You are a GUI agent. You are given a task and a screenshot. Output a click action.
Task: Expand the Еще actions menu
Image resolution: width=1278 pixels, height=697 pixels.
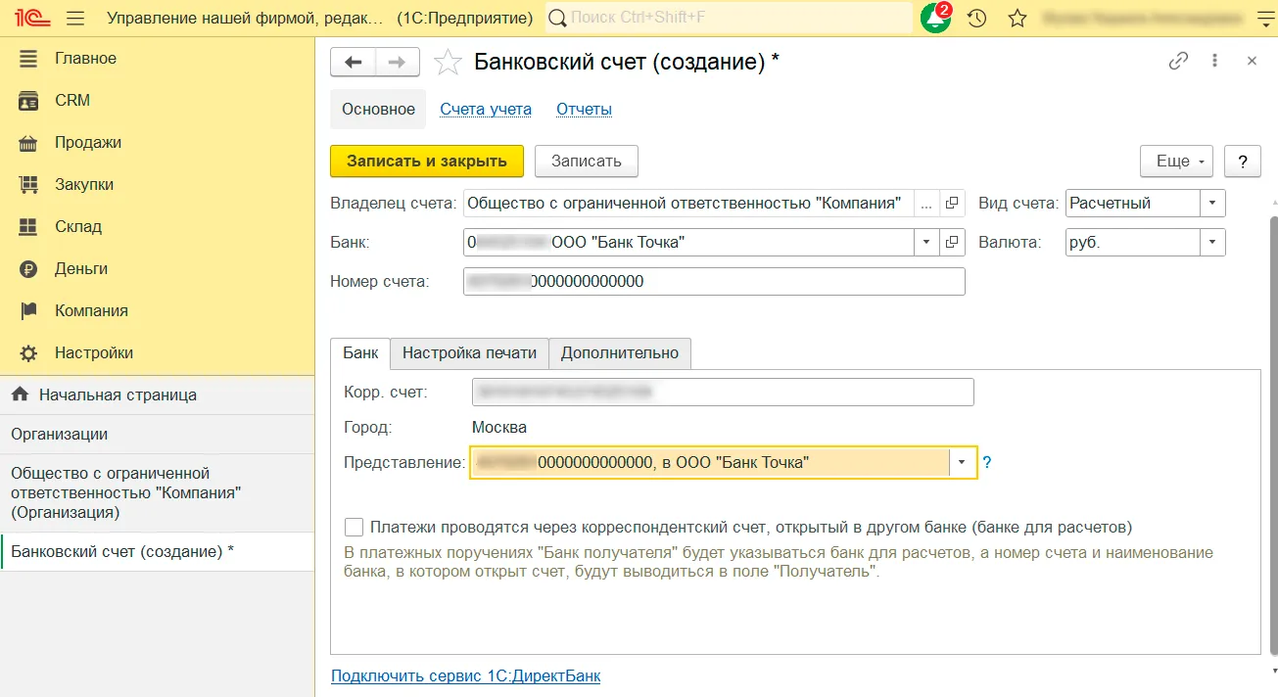tap(1176, 162)
